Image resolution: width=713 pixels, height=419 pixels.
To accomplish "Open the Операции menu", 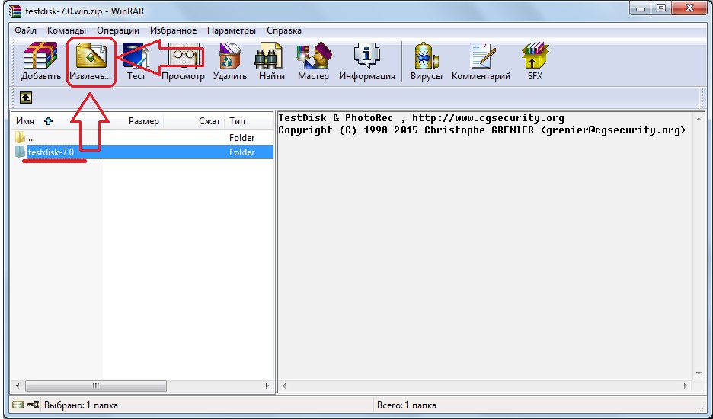I will [118, 30].
